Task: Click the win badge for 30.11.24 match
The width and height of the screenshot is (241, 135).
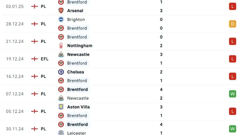Action: (x=232, y=129)
